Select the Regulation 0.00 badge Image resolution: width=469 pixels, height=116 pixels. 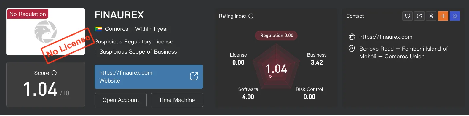277,36
